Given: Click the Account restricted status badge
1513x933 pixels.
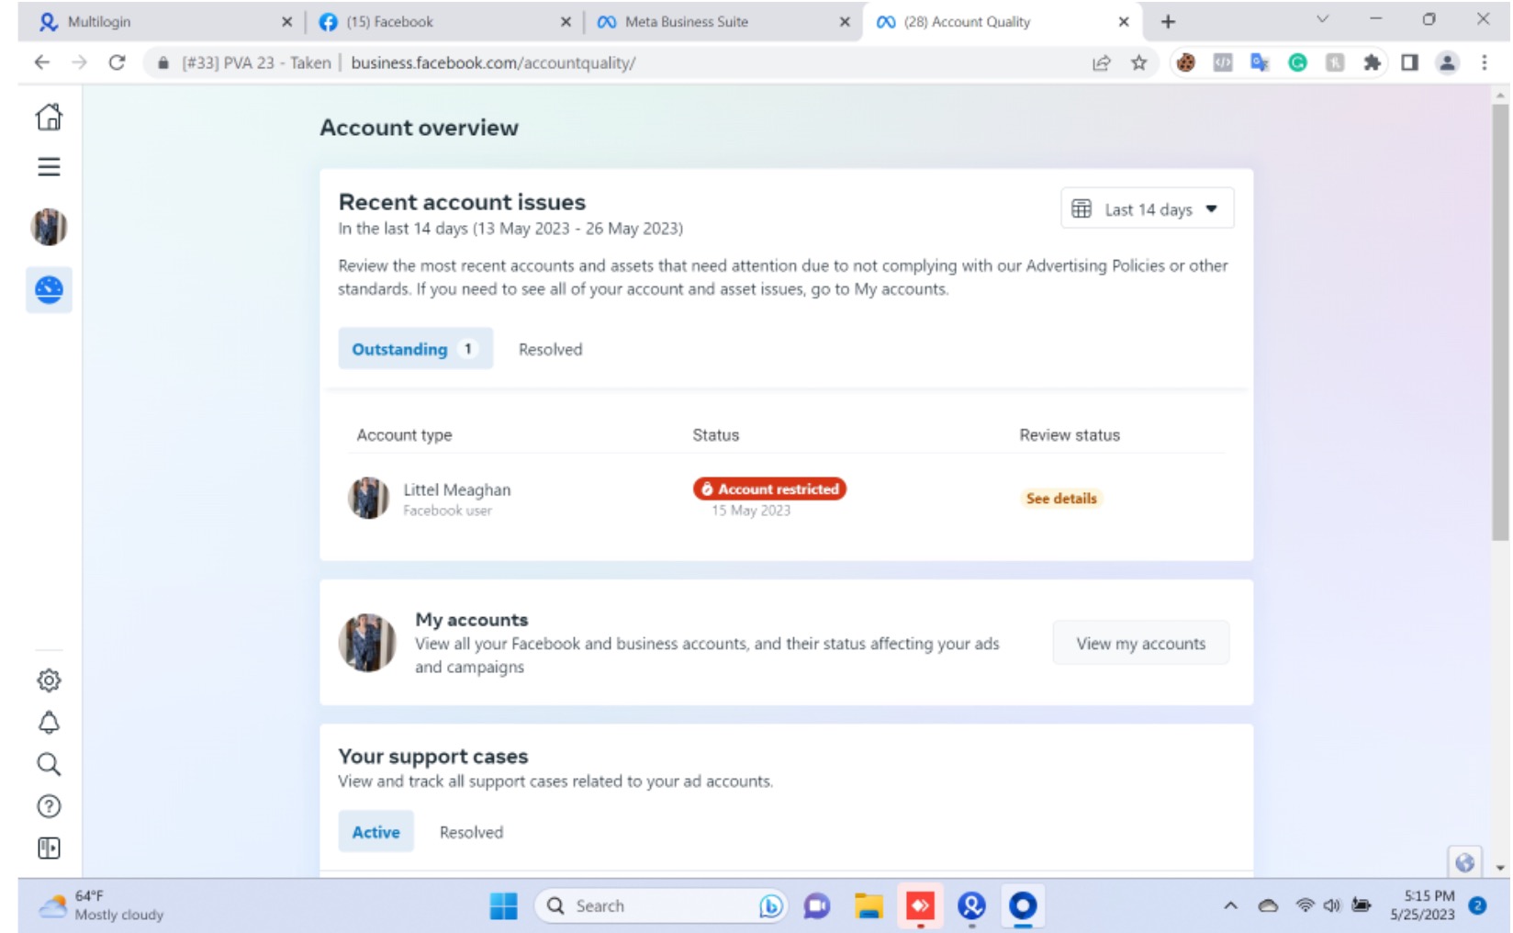Looking at the screenshot, I should coord(769,489).
